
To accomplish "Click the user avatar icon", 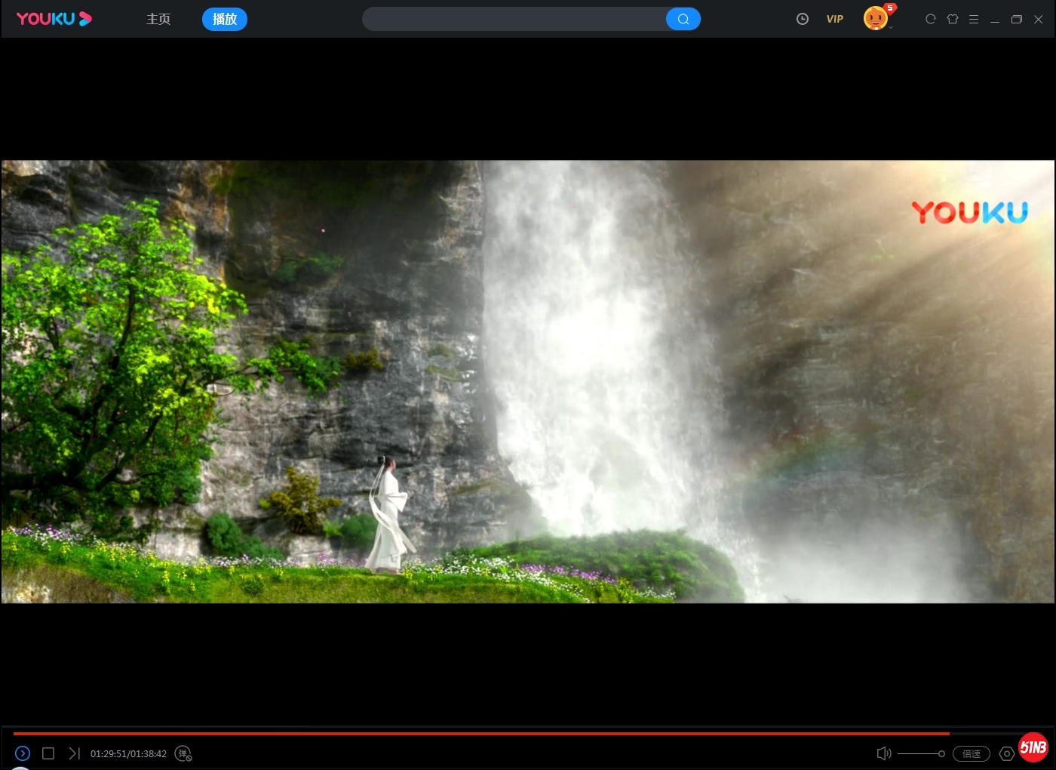I will click(875, 17).
